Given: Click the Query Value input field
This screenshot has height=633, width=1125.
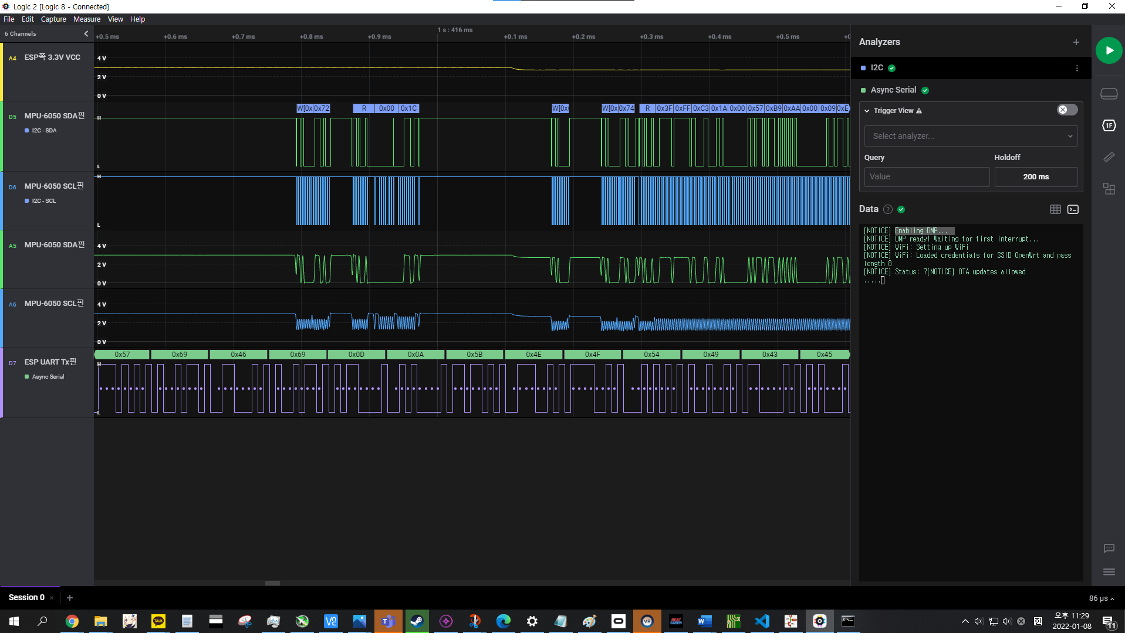Looking at the screenshot, I should coord(926,176).
